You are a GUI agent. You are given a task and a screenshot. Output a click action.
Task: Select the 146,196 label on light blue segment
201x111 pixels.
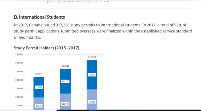[x=92, y=102]
